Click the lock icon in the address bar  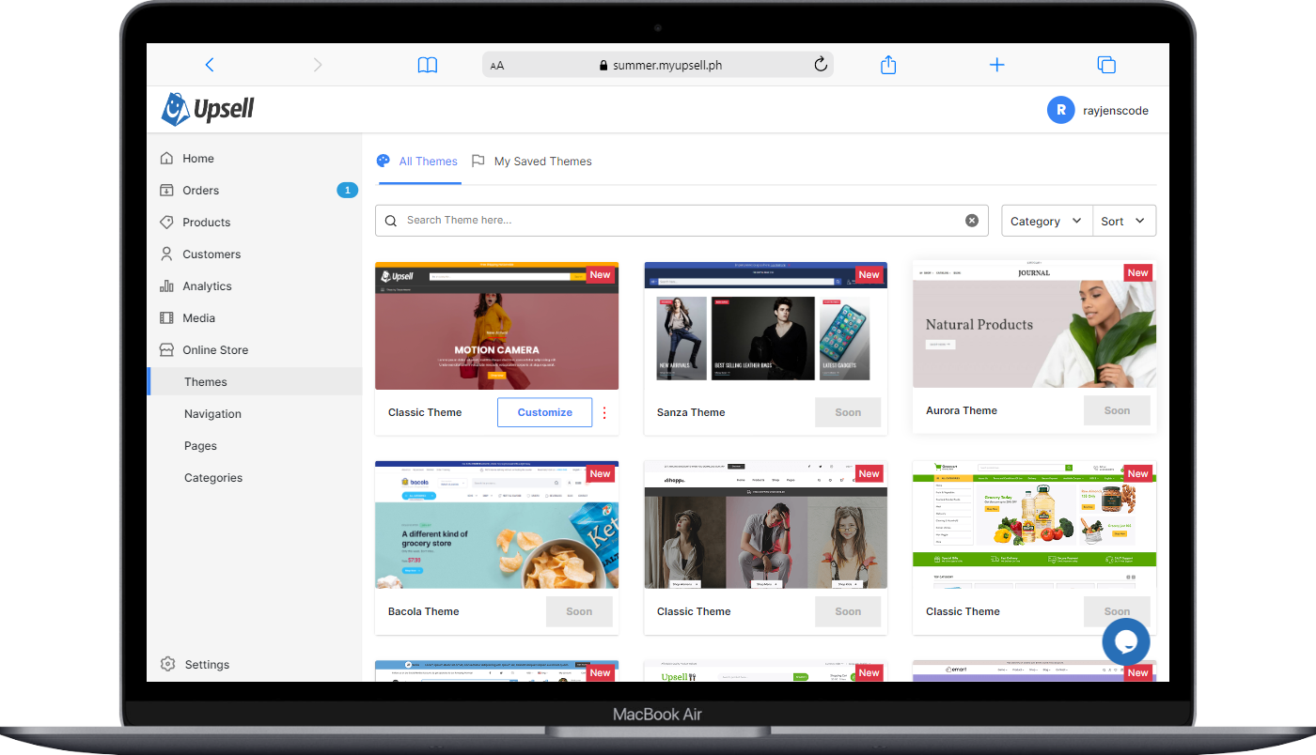click(x=603, y=66)
